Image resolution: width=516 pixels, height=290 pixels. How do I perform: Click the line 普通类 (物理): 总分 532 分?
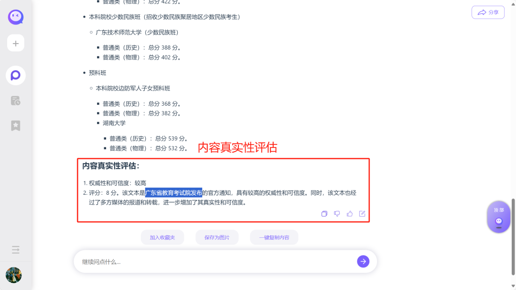[x=149, y=148]
